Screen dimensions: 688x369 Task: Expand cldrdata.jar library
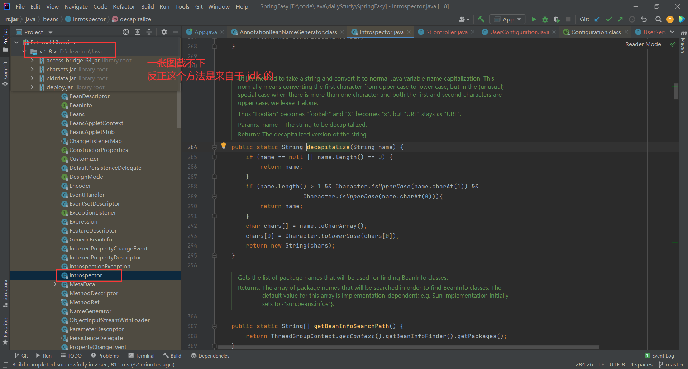(x=32, y=78)
